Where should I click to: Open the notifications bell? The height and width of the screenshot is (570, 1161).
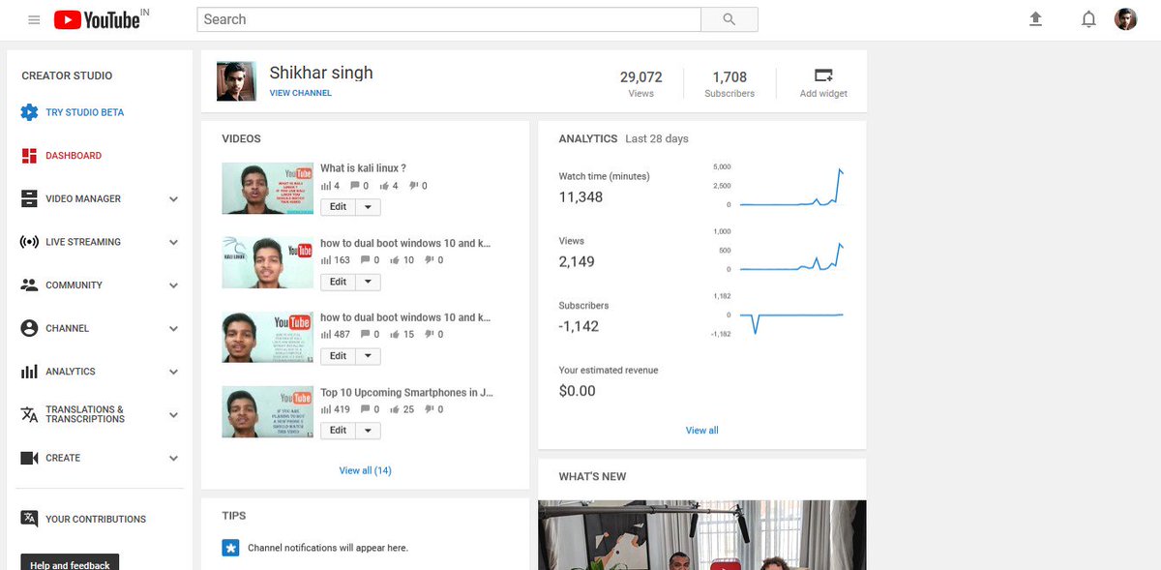pos(1088,19)
